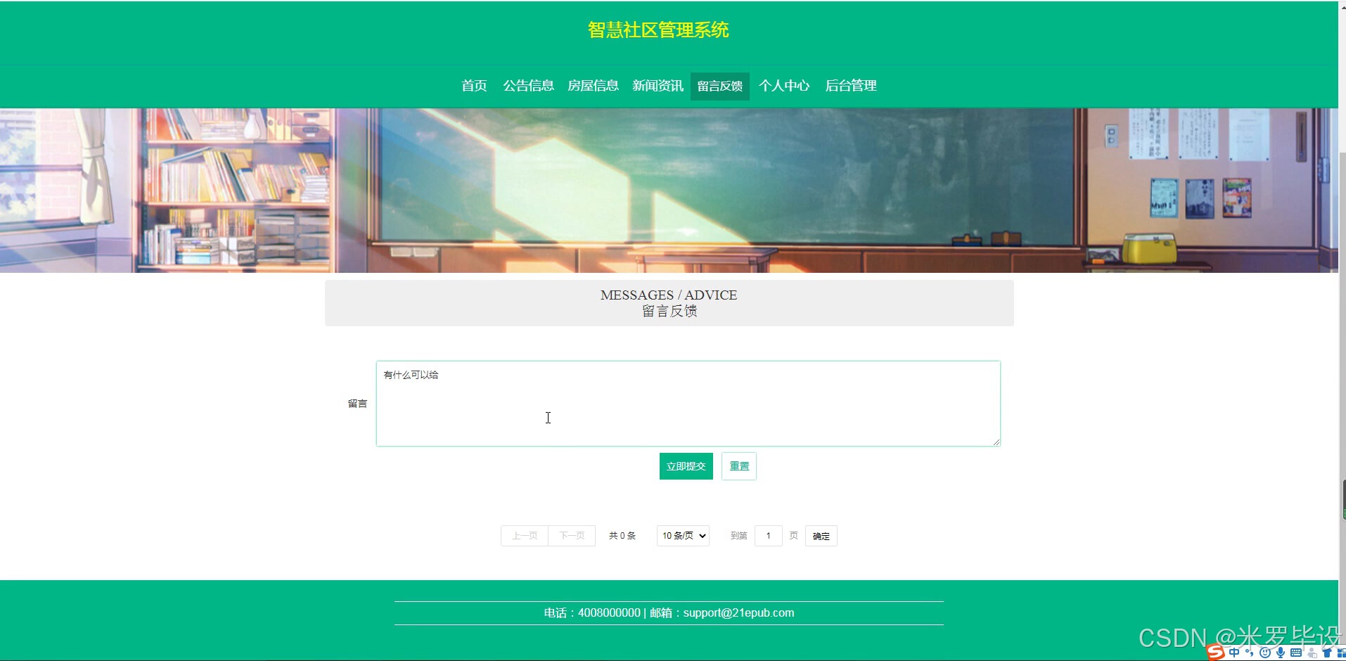
Task: Click the 上一页 previous page button
Action: tap(525, 536)
